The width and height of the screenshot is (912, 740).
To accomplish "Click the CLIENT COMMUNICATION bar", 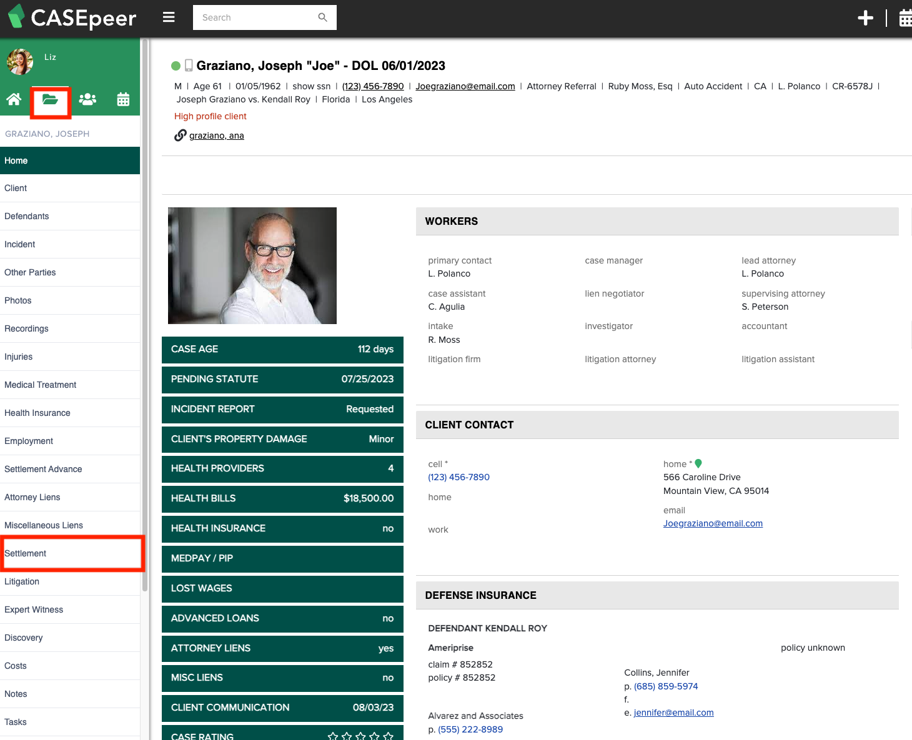I will [x=282, y=708].
